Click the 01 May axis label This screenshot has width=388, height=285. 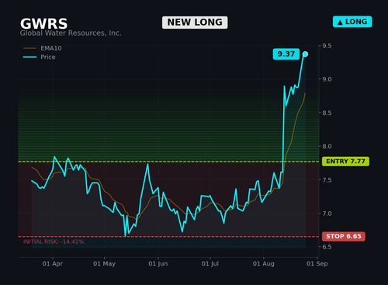[104, 263]
